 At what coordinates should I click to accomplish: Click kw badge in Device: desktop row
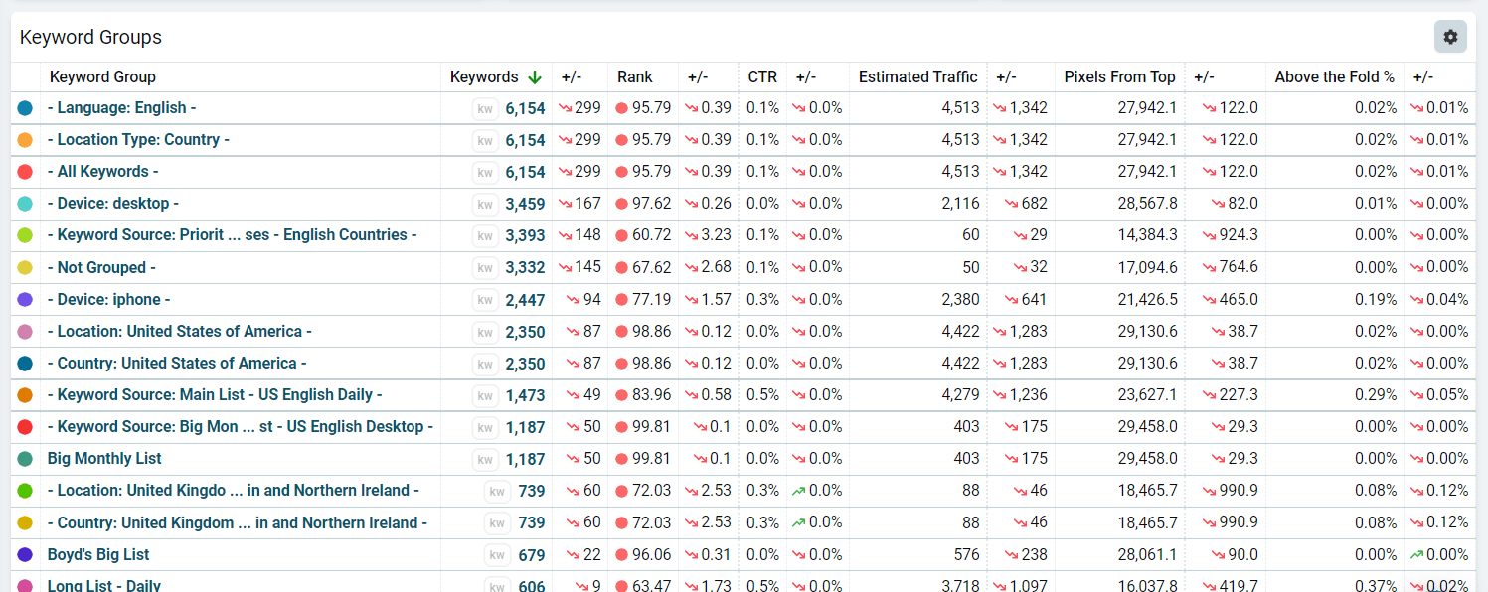pos(485,204)
